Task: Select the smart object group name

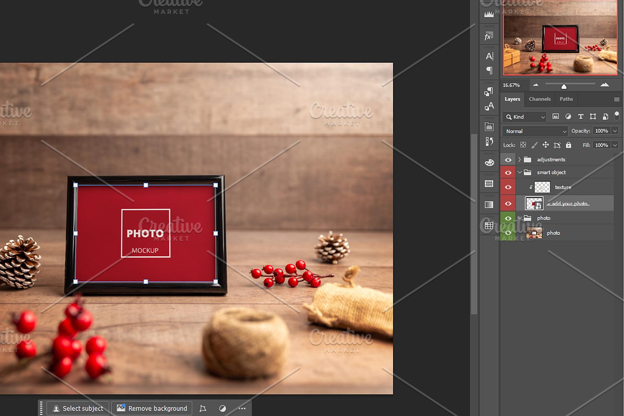Action: pos(552,172)
